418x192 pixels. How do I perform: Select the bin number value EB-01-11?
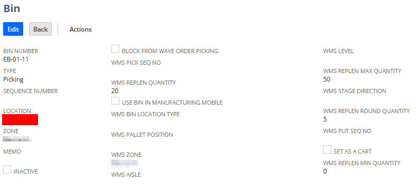click(x=16, y=59)
